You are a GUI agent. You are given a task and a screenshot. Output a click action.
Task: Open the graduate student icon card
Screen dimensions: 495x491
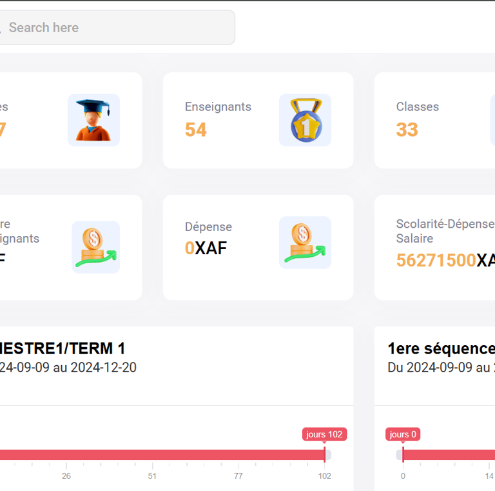pos(93,120)
